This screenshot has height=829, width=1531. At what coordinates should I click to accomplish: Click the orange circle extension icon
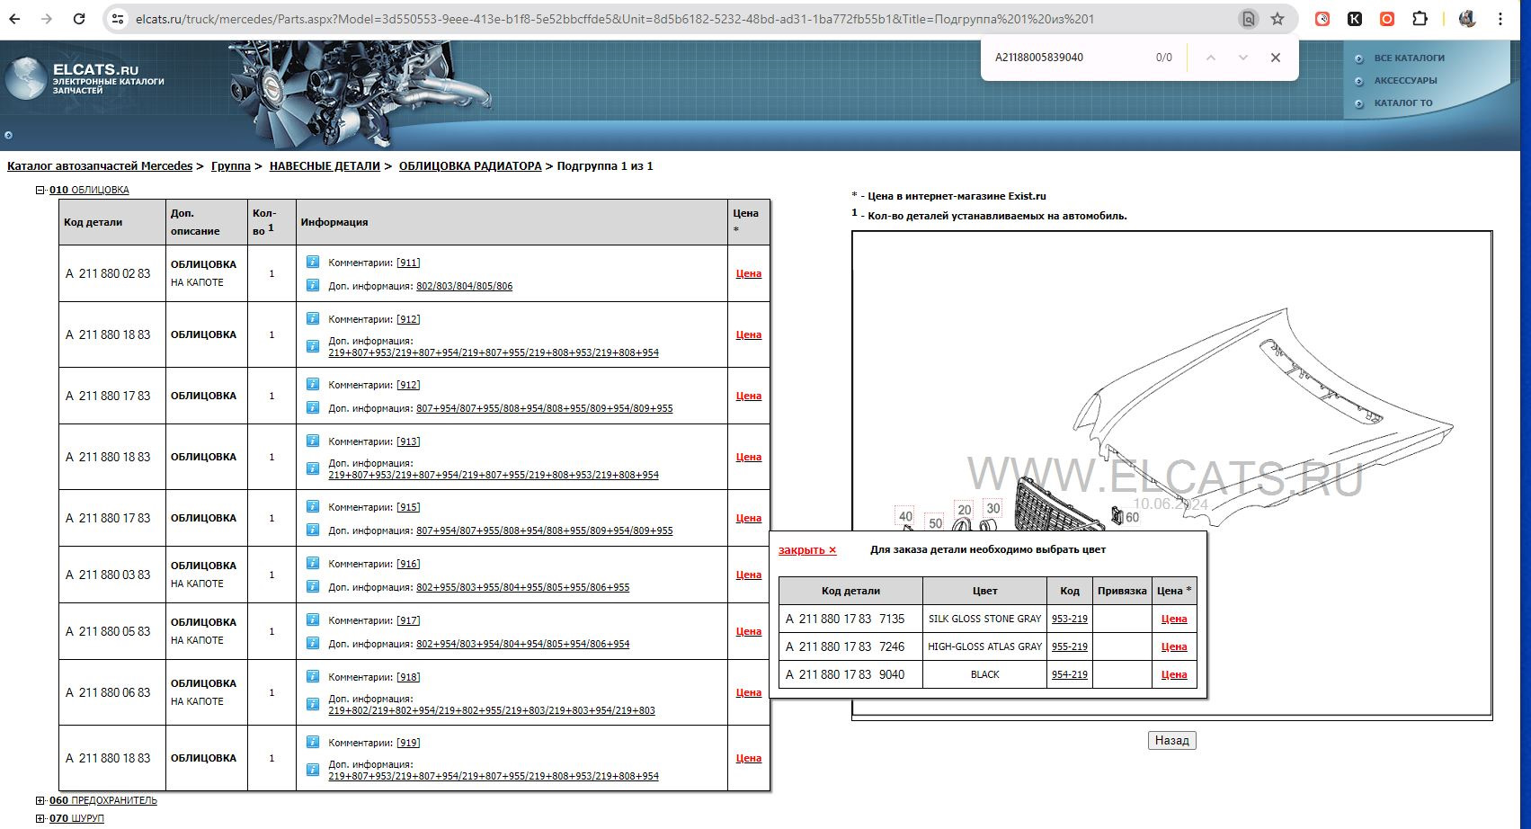click(x=1387, y=19)
